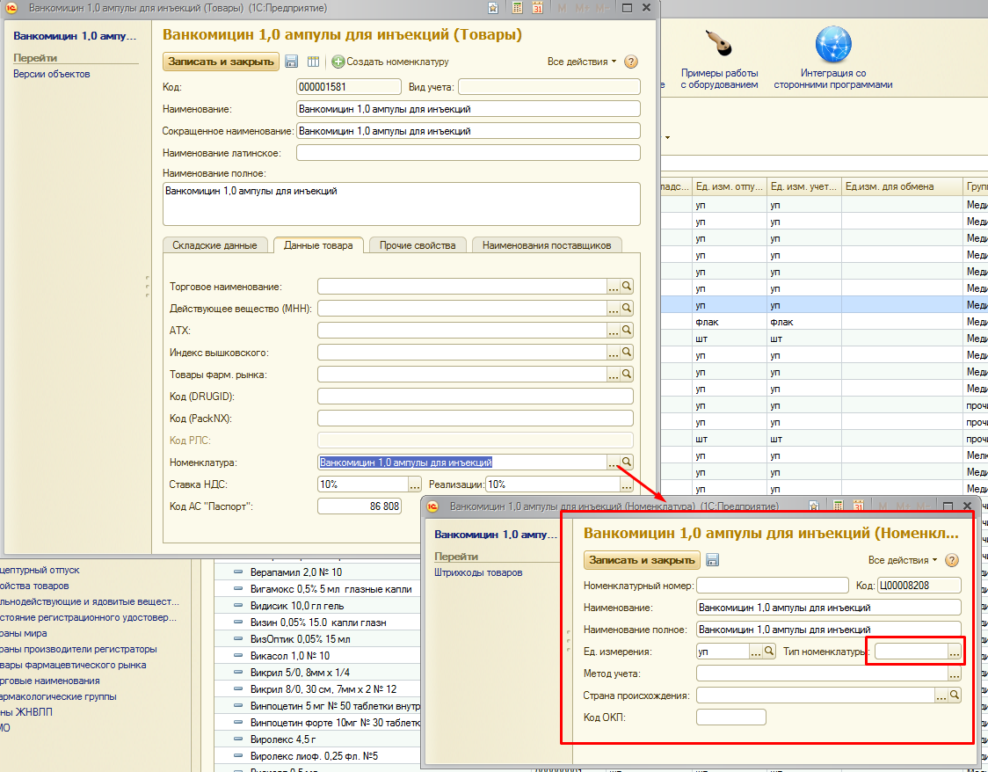Open calendar in Товары window title bar
Screen dimensions: 988x772
537,8
